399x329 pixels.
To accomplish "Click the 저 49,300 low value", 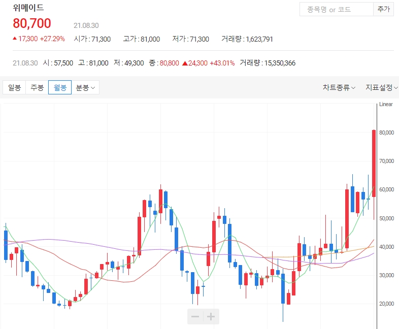I will pos(128,63).
